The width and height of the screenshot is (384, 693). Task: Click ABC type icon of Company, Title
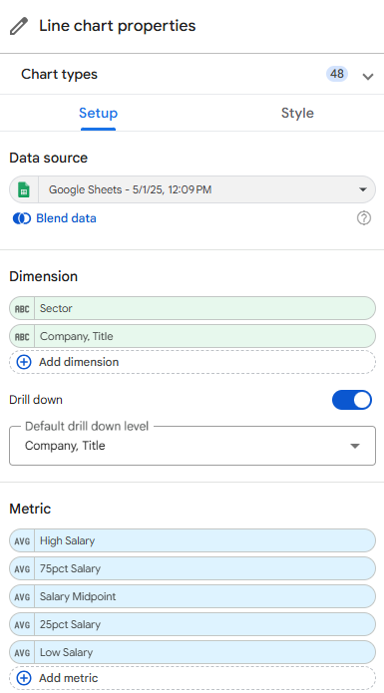(22, 336)
